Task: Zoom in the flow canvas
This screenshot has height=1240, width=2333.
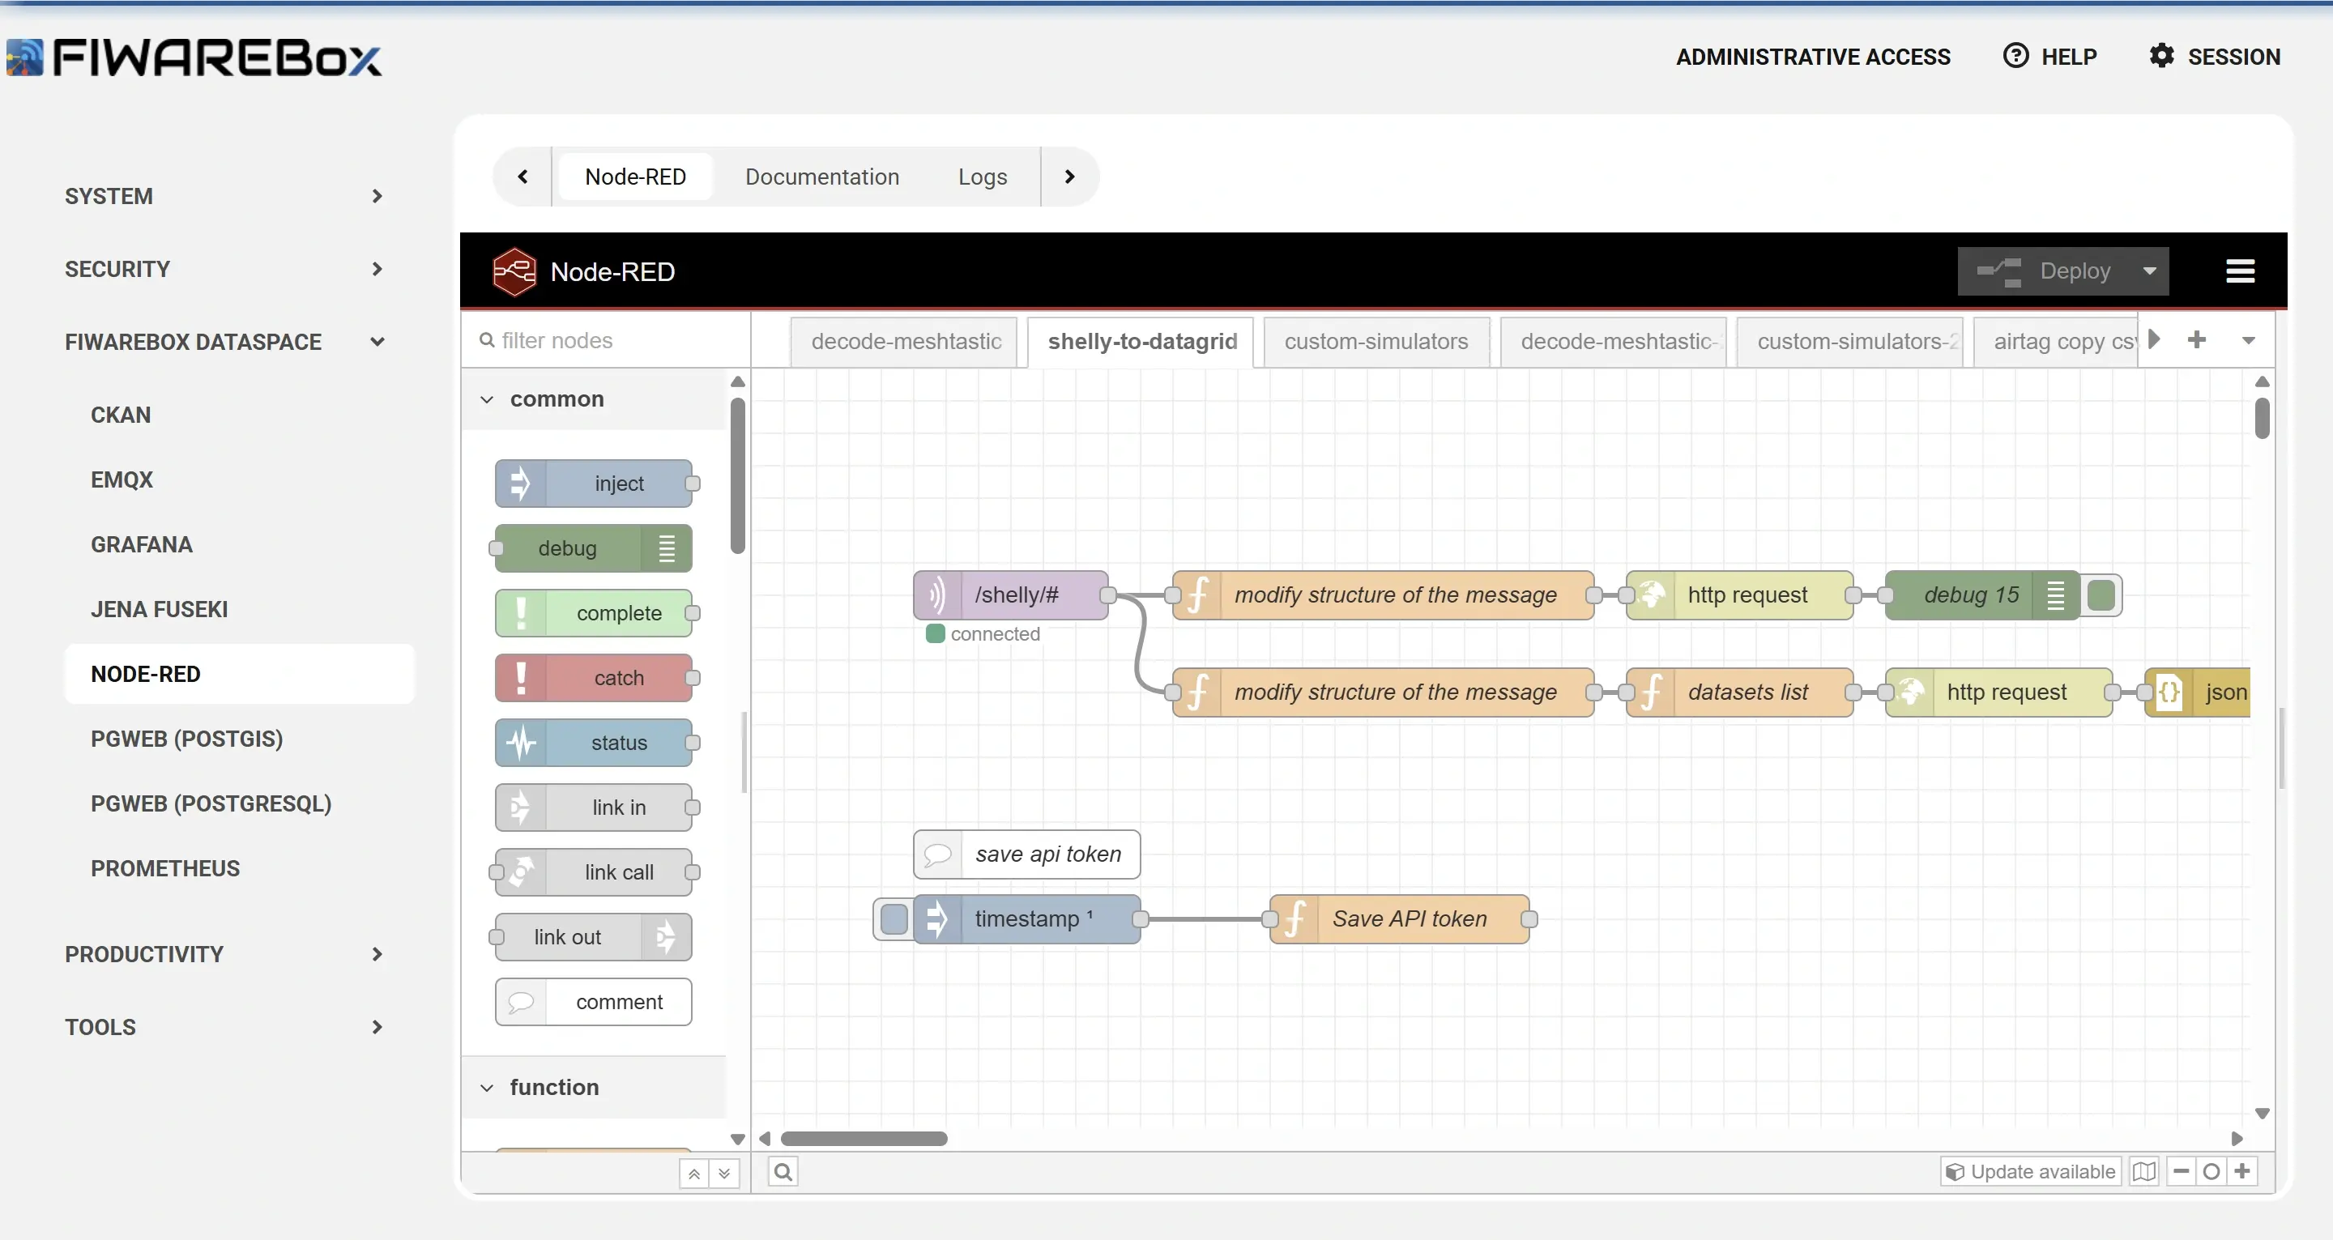Action: point(2242,1171)
